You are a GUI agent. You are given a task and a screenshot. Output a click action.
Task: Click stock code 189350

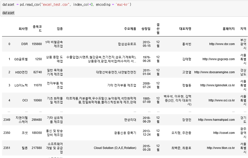point(37,133)
